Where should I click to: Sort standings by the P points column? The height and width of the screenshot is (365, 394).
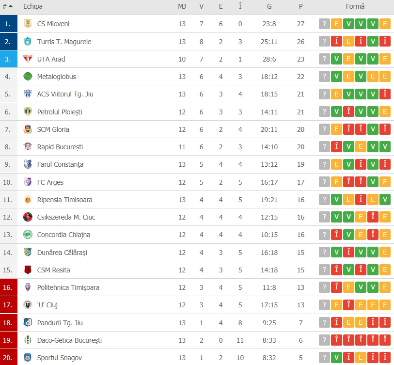301,7
